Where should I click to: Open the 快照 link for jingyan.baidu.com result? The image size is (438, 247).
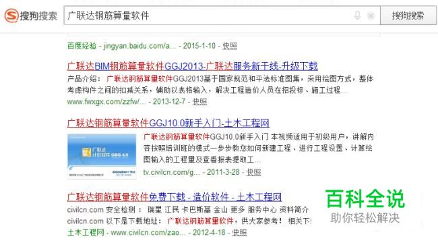[230, 46]
